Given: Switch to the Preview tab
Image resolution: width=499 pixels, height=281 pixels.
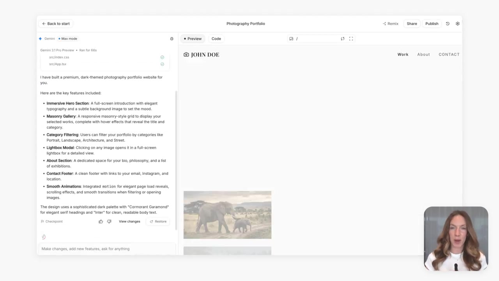Looking at the screenshot, I should pyautogui.click(x=193, y=39).
